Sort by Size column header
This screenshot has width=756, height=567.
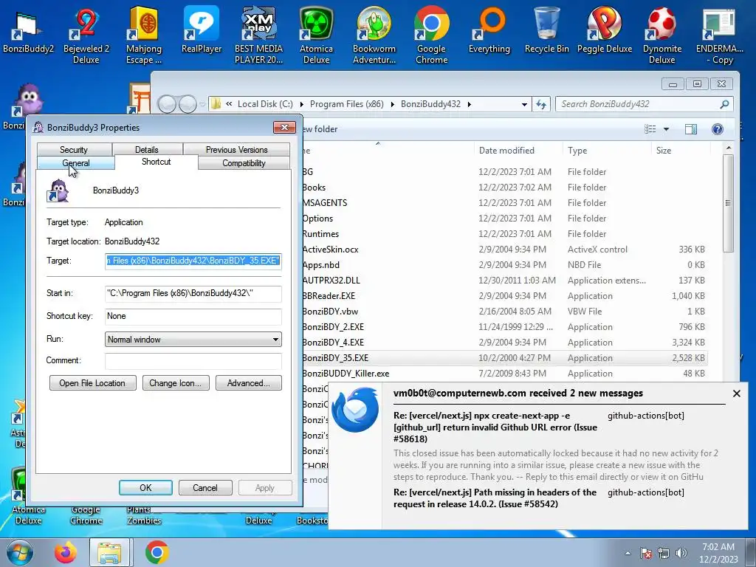click(x=680, y=151)
